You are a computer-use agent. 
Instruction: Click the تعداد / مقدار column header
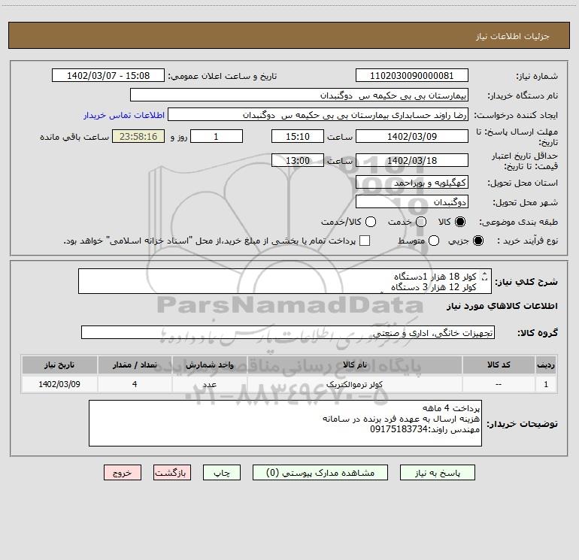click(135, 365)
